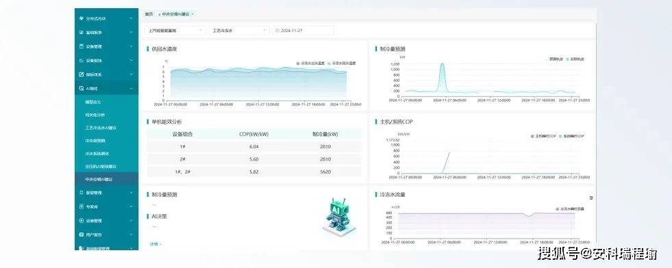Switch to the 首页 tab

pos(149,14)
